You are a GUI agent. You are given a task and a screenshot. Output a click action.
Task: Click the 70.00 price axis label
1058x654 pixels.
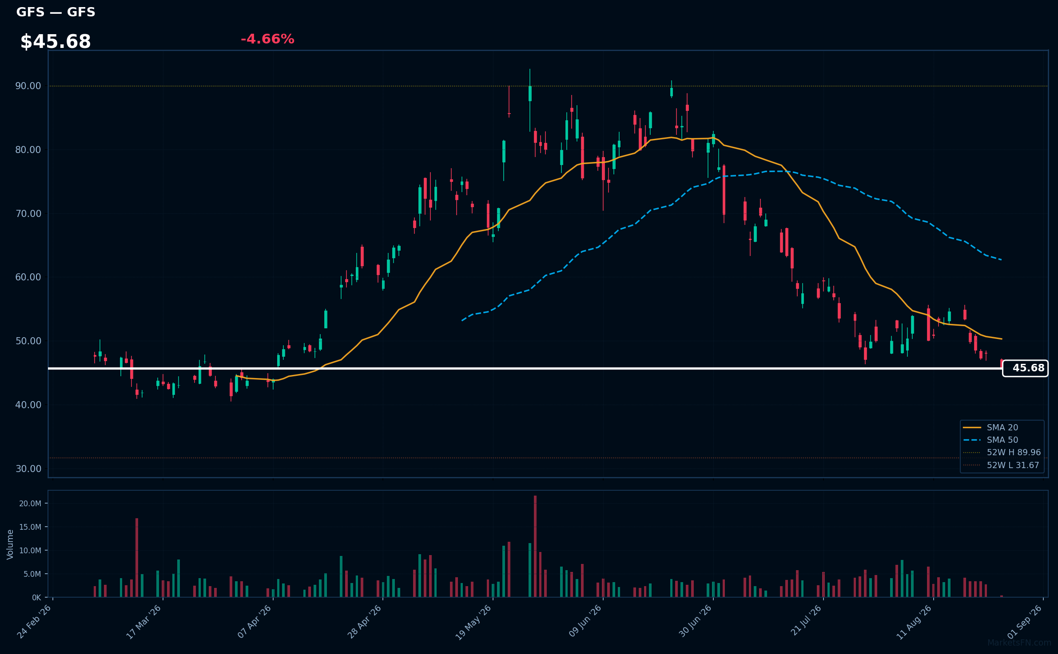pyautogui.click(x=28, y=214)
